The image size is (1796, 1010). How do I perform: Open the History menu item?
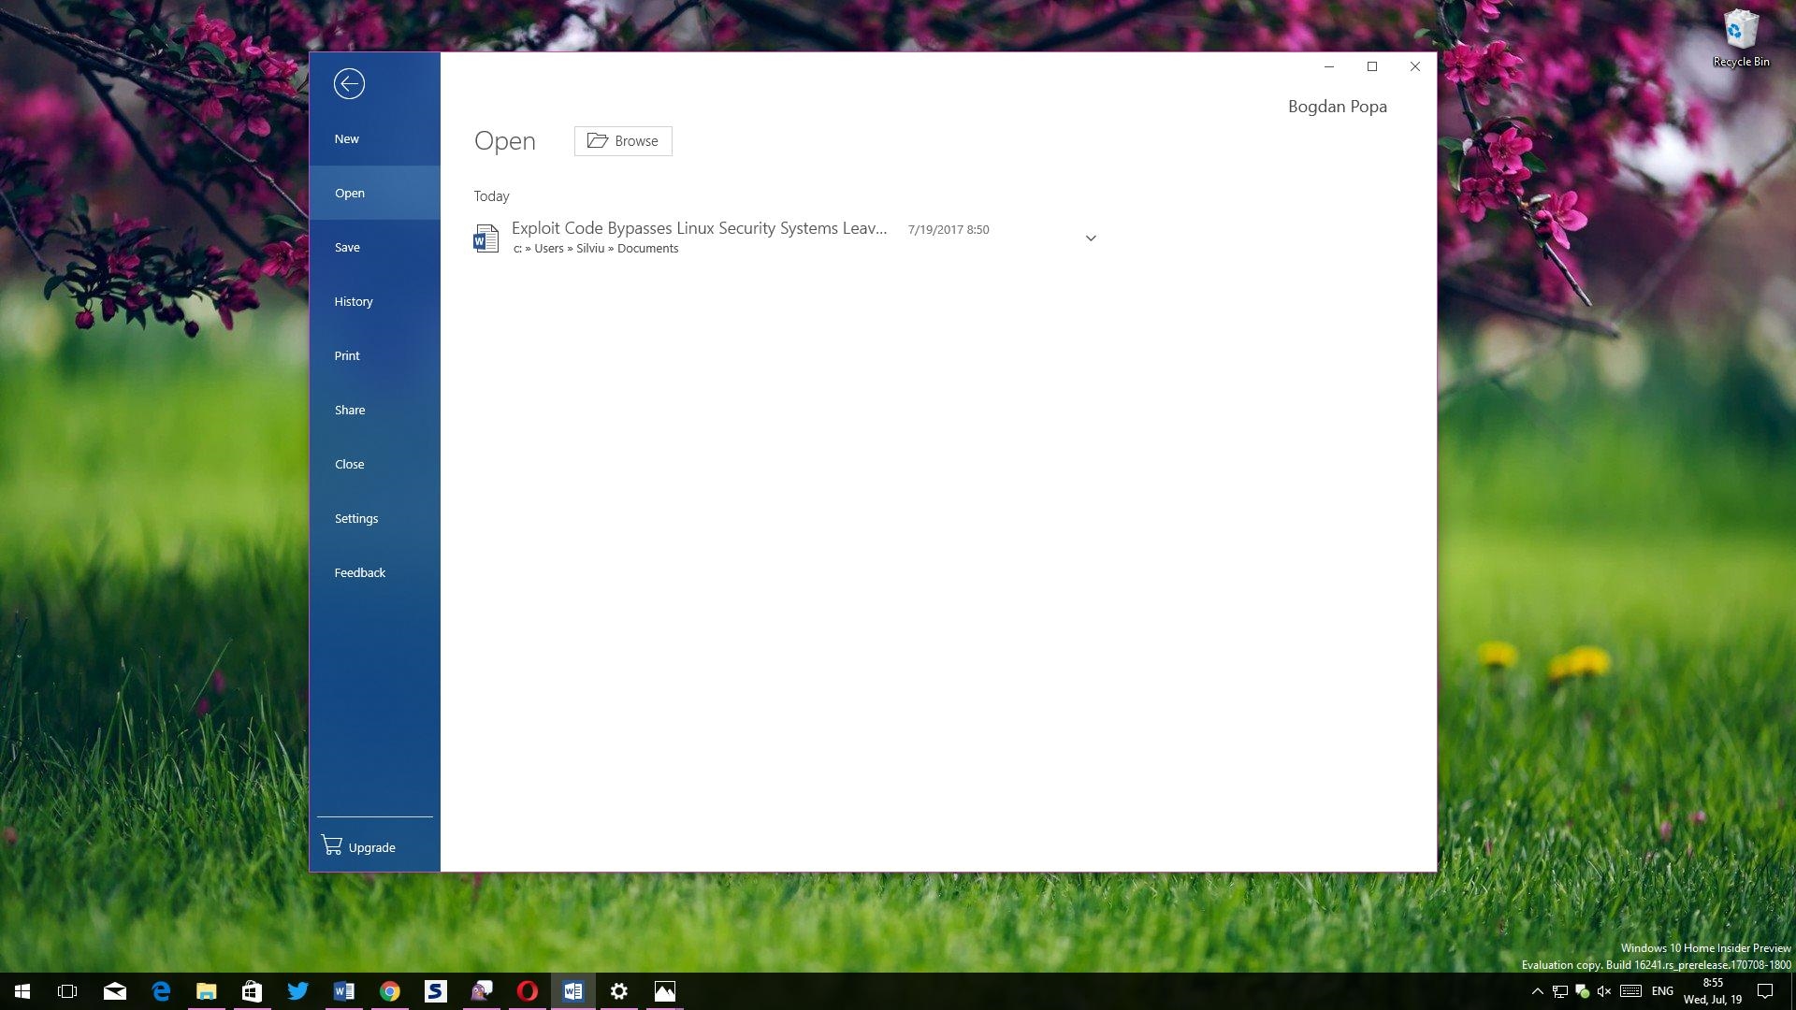click(x=354, y=302)
